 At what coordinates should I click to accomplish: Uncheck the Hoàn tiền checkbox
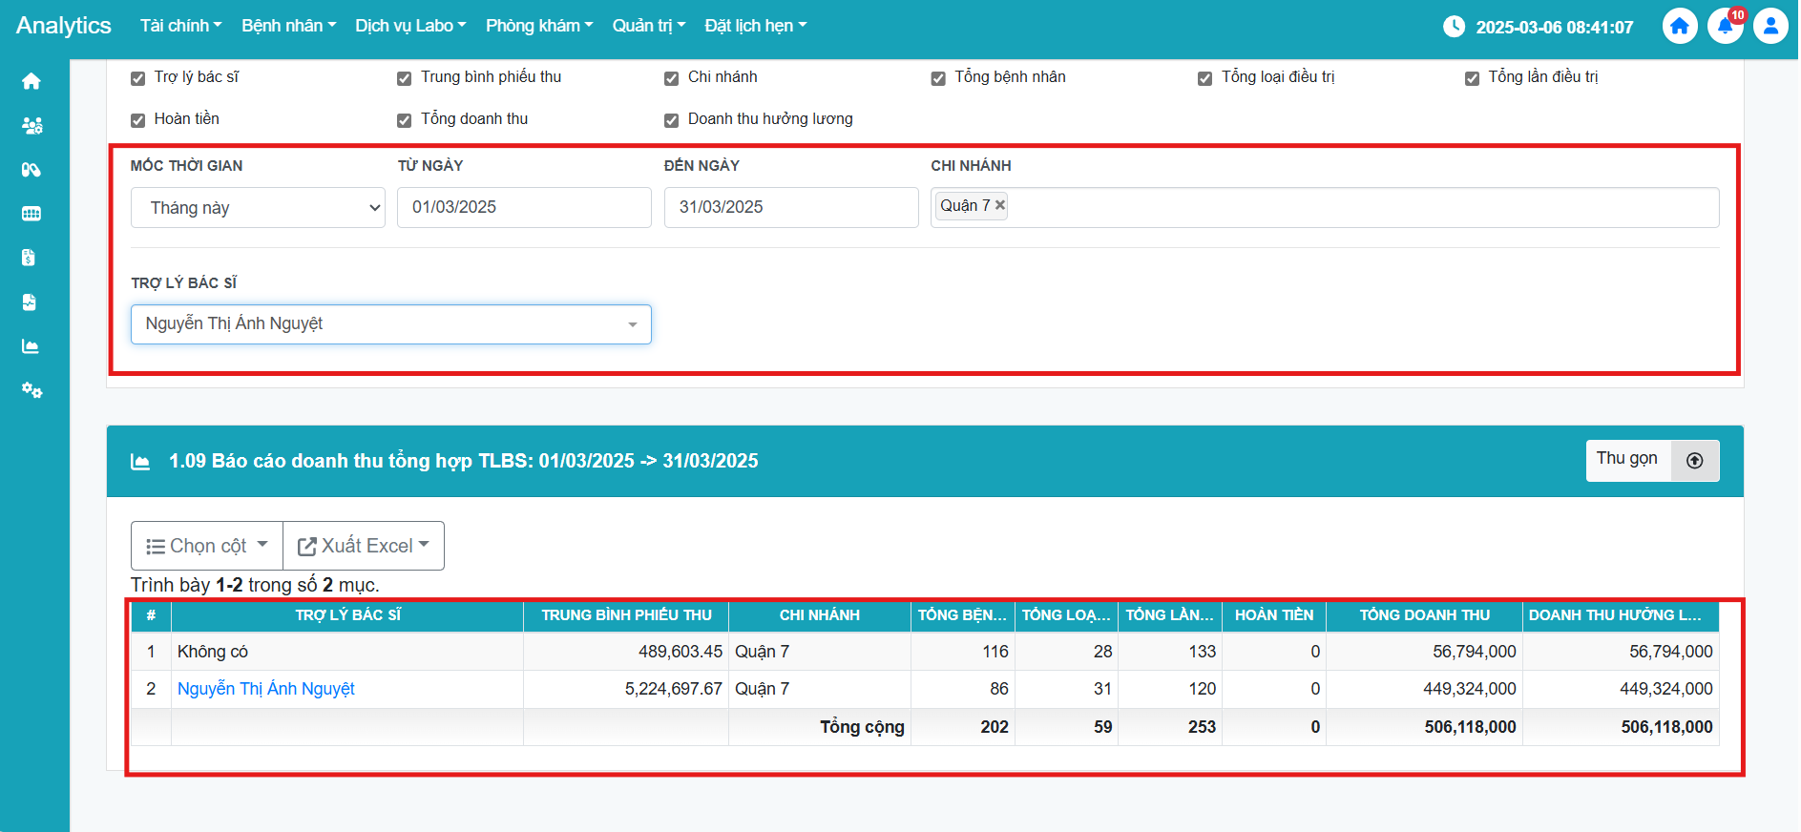(x=137, y=120)
